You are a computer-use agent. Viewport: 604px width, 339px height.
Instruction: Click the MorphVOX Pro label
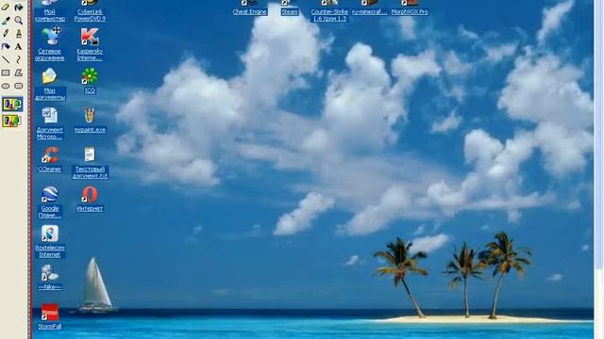(410, 12)
